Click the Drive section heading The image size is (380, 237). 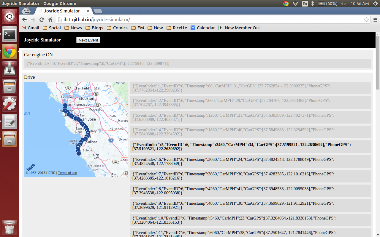click(29, 77)
